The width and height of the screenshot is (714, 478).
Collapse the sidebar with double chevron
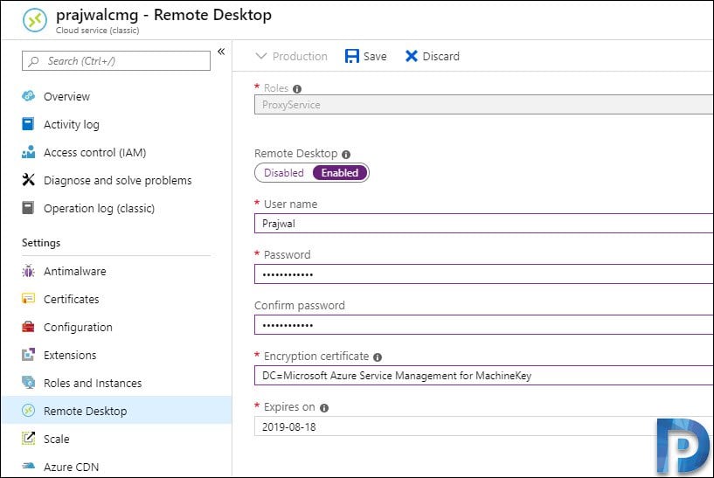(221, 52)
